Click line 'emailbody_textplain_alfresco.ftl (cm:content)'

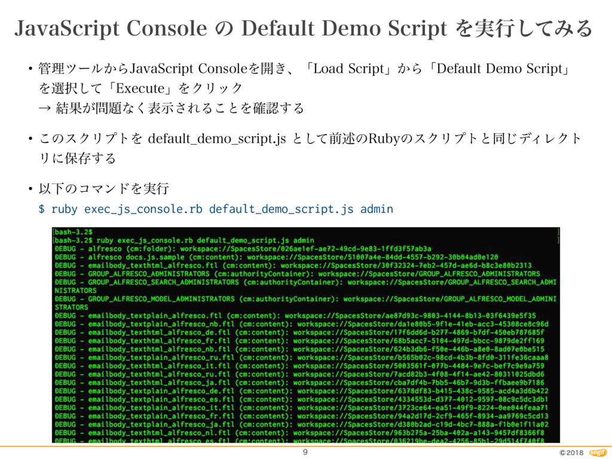(295, 316)
